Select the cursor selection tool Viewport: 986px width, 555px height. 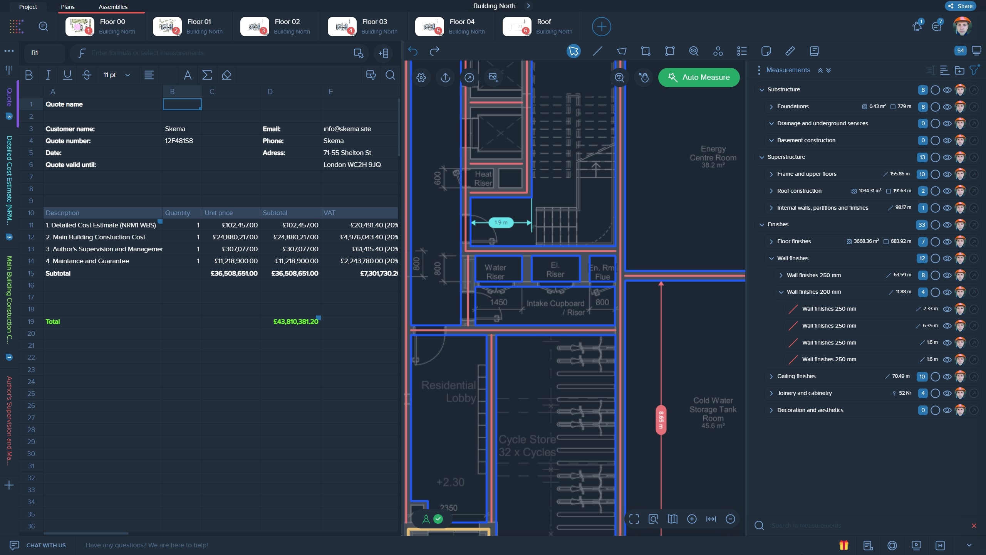573,51
